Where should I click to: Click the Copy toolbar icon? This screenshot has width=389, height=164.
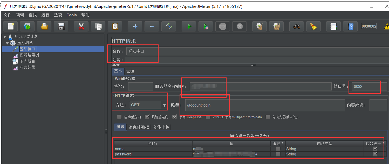pos(98,26)
